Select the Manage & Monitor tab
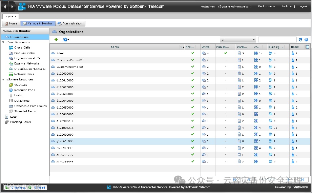312x193 pixels. pyautogui.click(x=38, y=23)
